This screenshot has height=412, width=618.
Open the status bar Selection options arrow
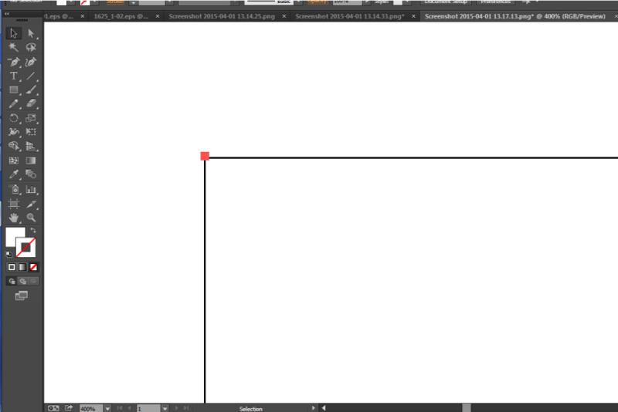click(314, 408)
